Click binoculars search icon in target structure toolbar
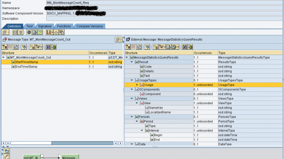Image resolution: width=284 pixels, height=159 pixels. coord(184,47)
